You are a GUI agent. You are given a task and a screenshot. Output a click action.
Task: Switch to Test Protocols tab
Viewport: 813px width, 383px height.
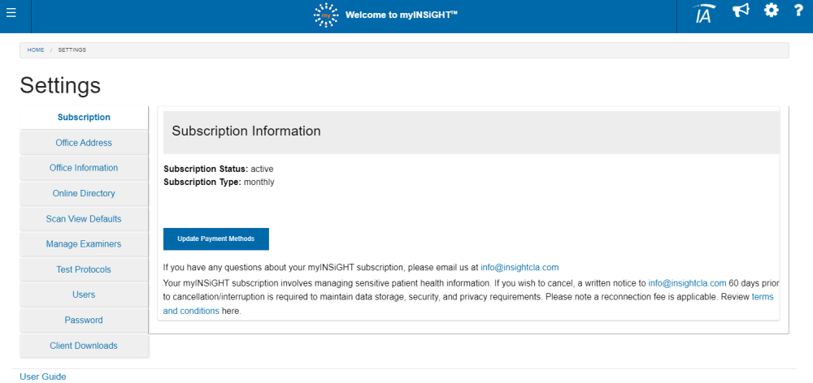[x=84, y=269]
